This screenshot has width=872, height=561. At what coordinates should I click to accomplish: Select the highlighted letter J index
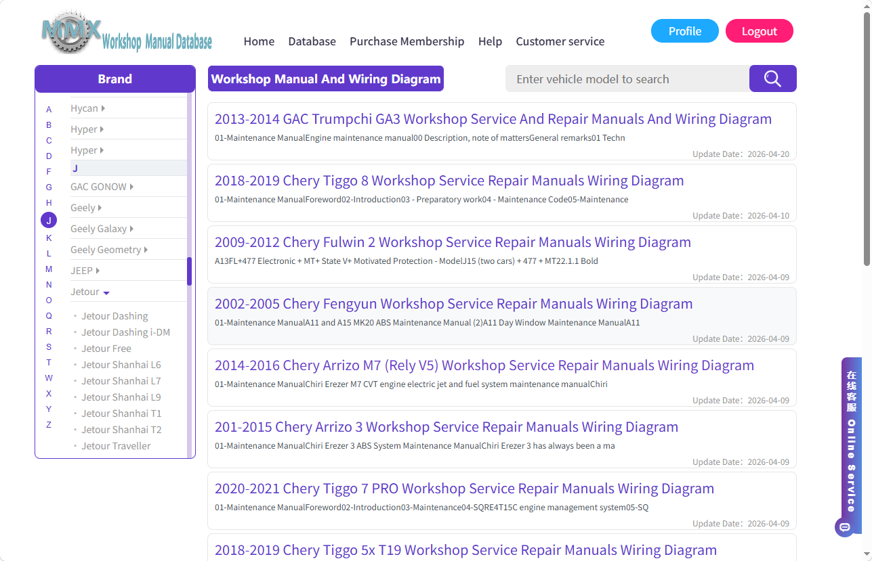(49, 220)
